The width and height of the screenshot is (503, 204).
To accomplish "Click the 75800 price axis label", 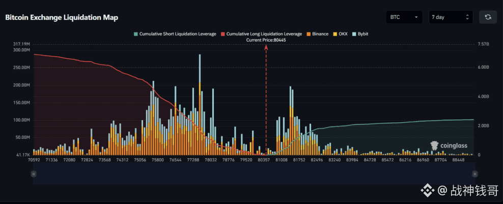I will tap(157, 159).
